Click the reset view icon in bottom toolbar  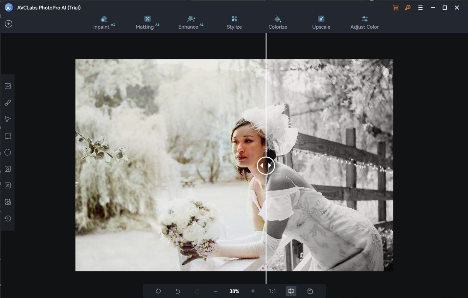[158, 291]
